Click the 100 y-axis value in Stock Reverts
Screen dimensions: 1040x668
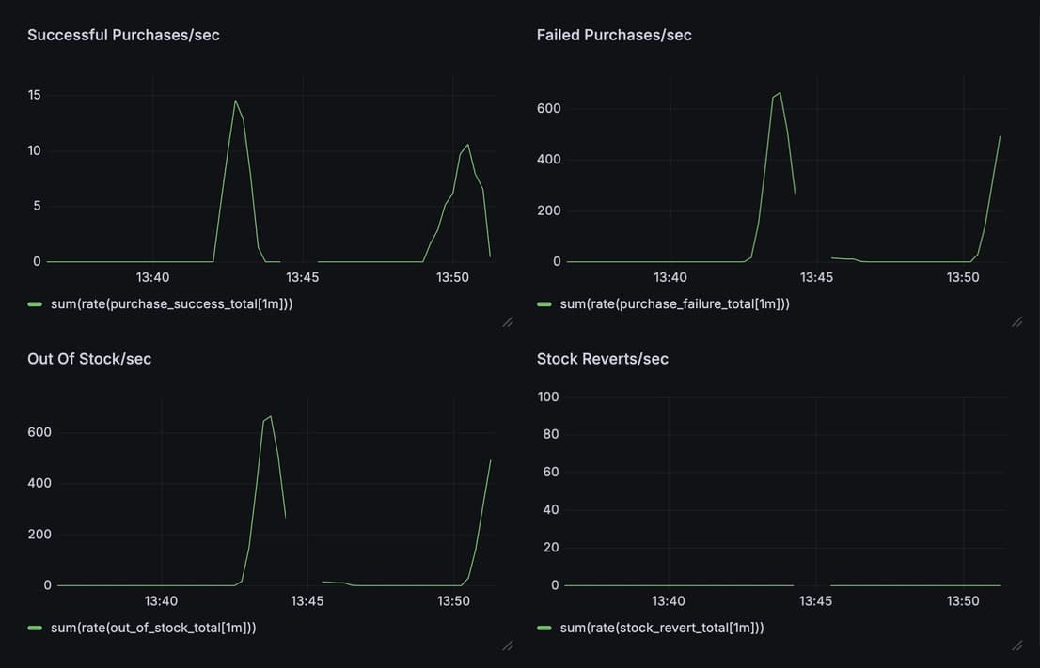(x=548, y=396)
